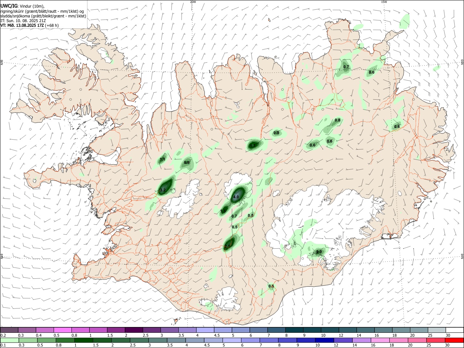Click the 15W longitude label
The width and height of the screenshot is (464, 348).
tap(384, 2)
